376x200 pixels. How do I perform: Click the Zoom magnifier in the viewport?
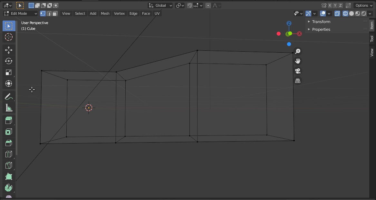298,51
